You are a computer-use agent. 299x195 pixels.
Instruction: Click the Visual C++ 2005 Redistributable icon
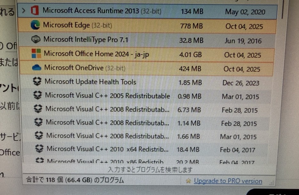(38, 95)
